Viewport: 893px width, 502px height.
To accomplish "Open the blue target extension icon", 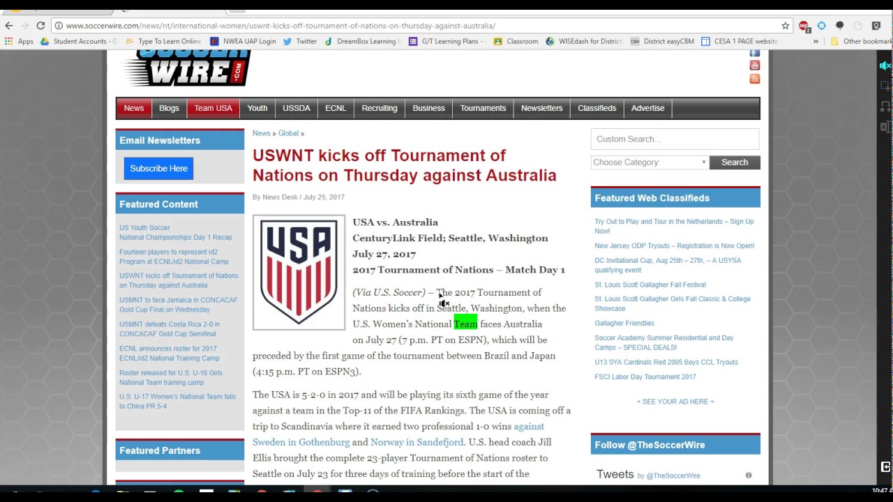I will tap(822, 26).
